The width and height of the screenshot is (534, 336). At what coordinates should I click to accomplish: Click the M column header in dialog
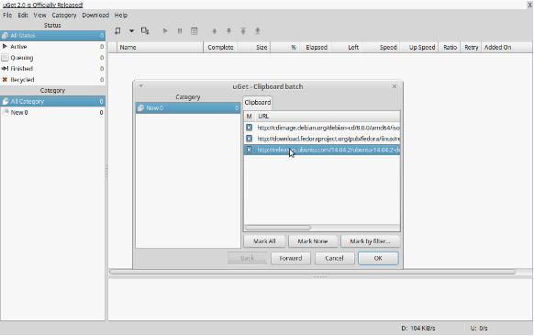(x=250, y=117)
